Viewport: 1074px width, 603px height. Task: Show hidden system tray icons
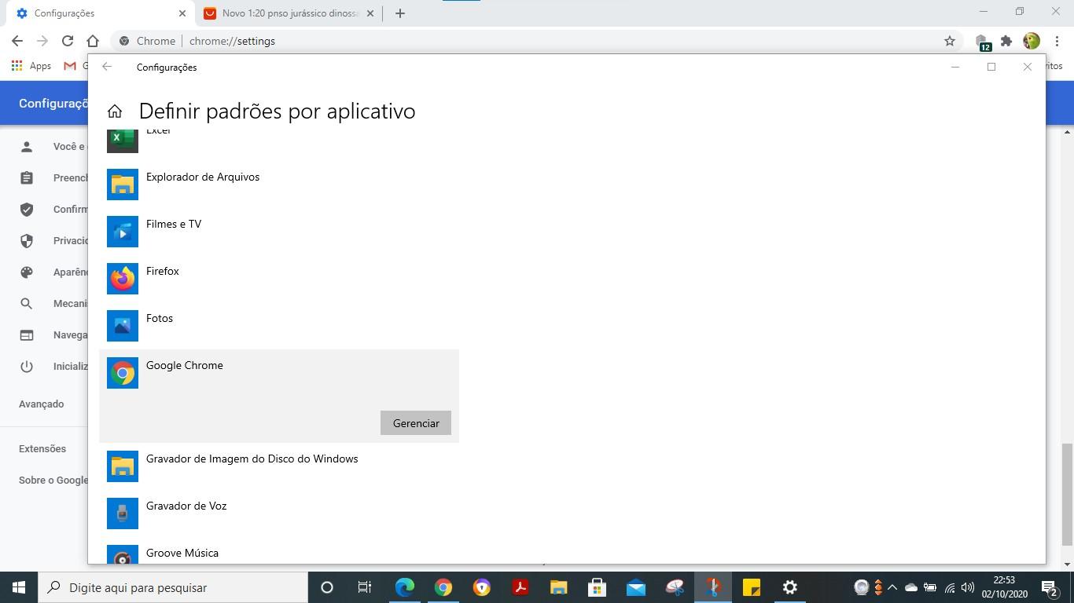click(x=892, y=587)
